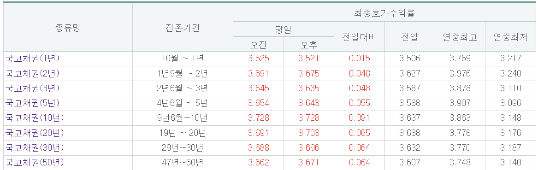Image resolution: width=538 pixels, height=170 pixels.
Task: Click morning yield 3.654
Action: 258,103
